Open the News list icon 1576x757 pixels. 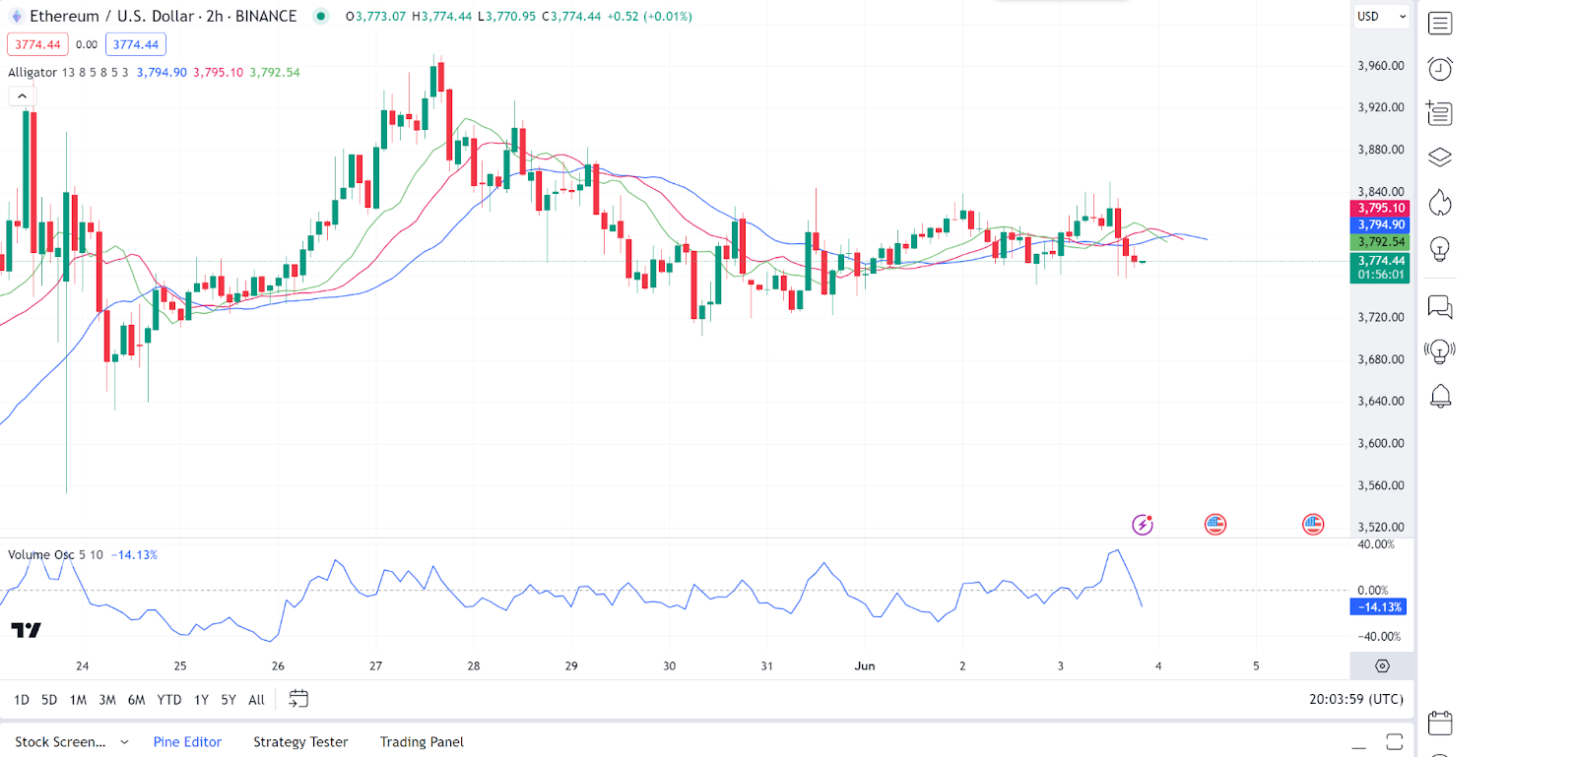coord(1439,113)
